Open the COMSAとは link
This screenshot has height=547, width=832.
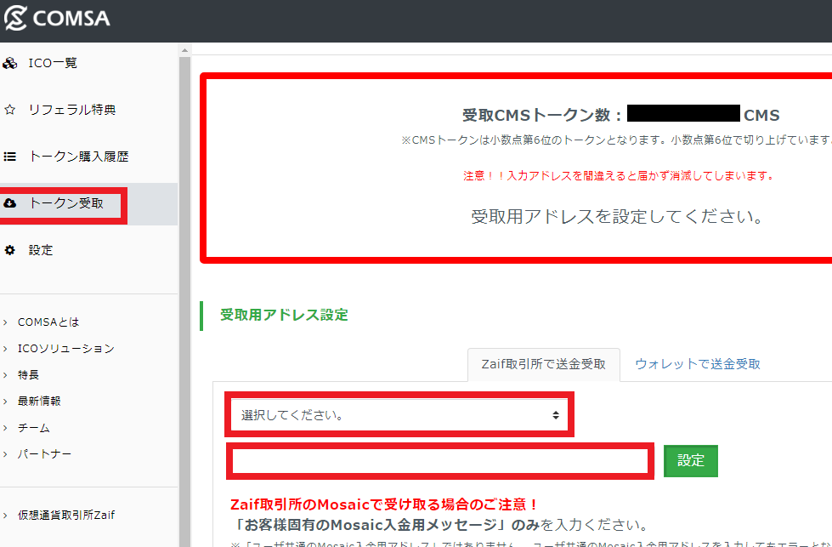[48, 322]
